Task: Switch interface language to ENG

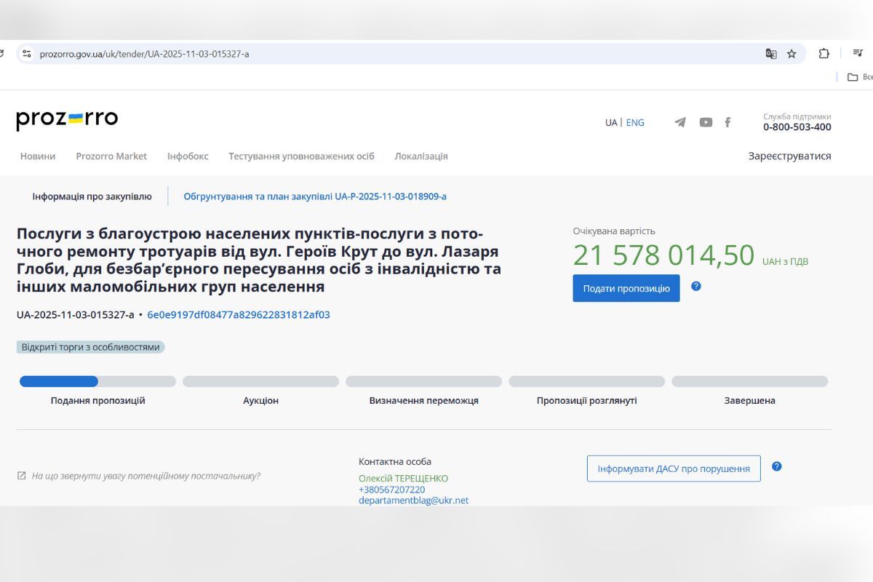Action: pyautogui.click(x=636, y=122)
